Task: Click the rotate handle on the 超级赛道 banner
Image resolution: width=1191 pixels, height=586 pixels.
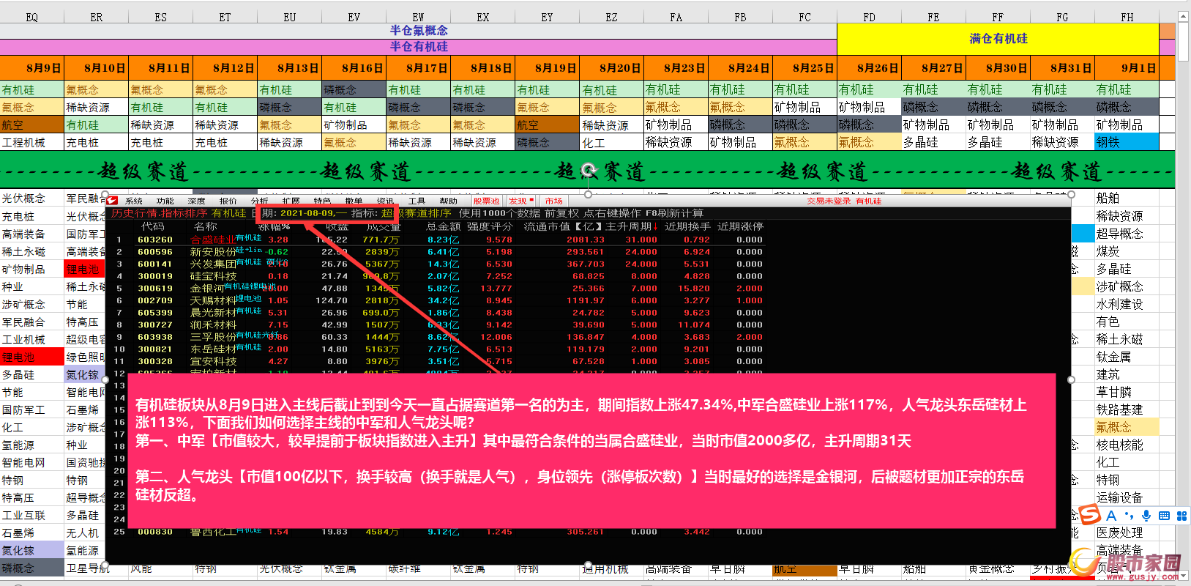Action: 589,171
